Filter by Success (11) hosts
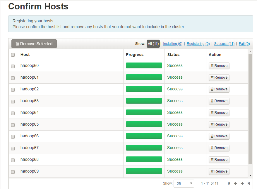257x189 pixels. pos(224,44)
